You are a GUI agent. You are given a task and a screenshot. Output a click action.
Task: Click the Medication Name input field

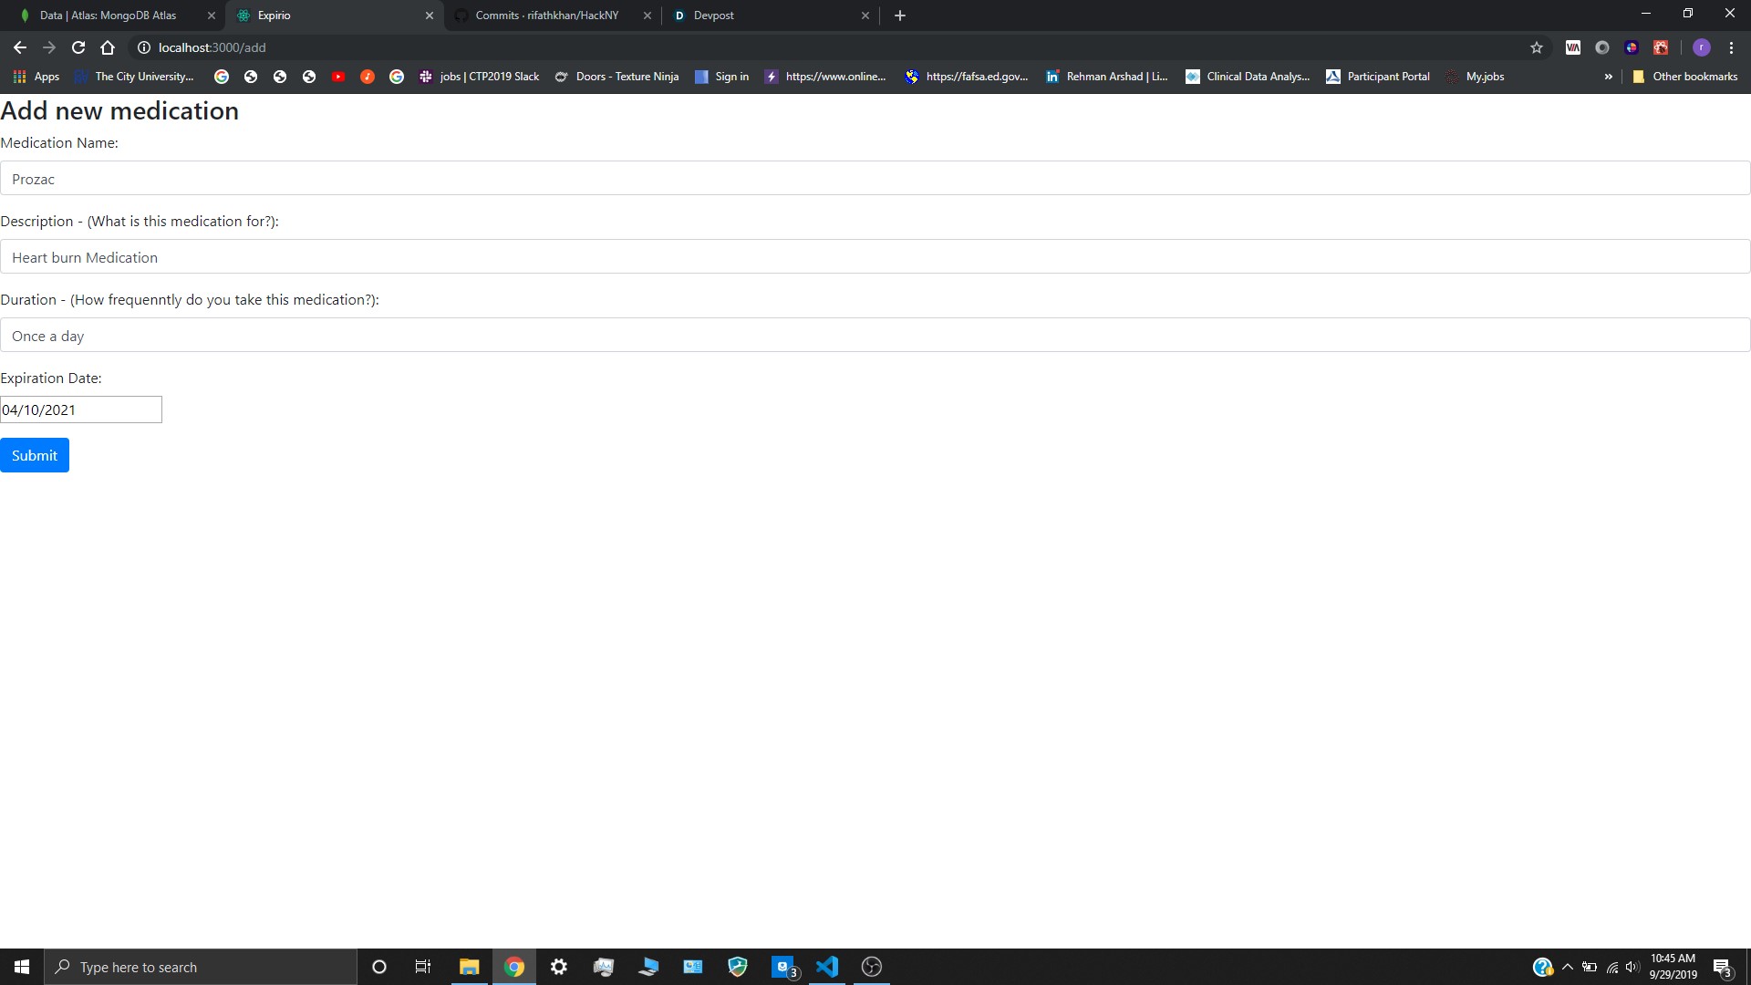875,179
